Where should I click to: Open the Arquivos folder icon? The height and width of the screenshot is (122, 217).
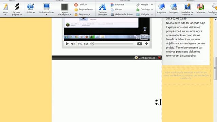(x=161, y=7)
